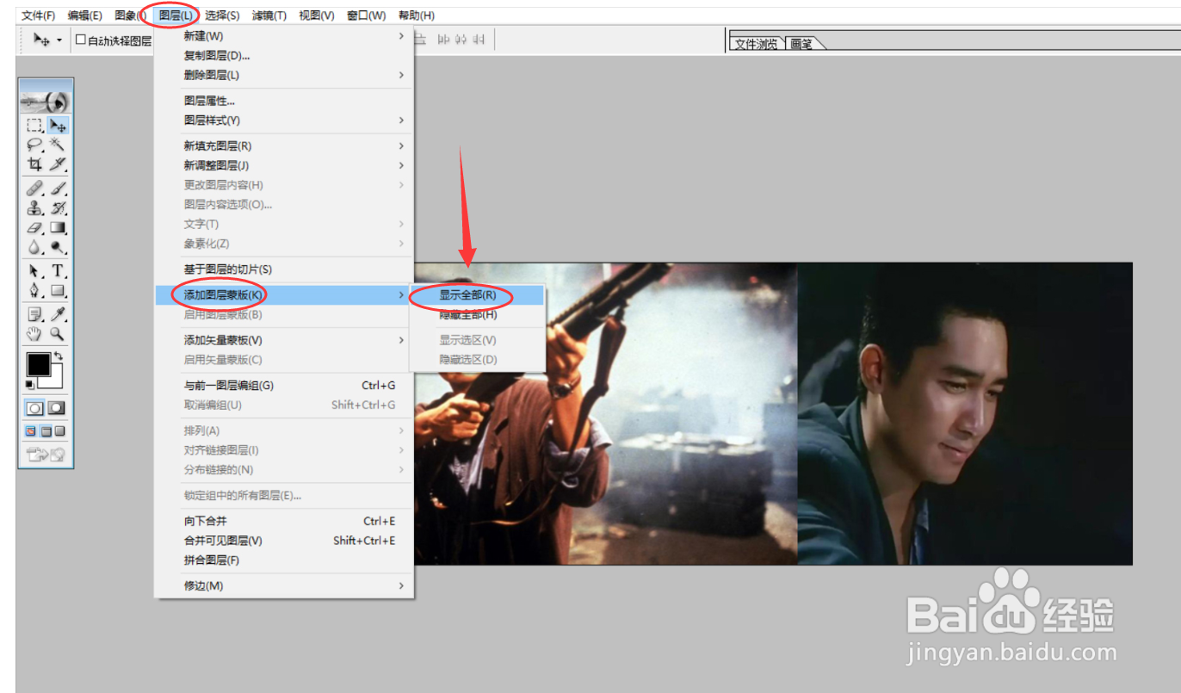Switch to Full Screen mode

[60, 431]
